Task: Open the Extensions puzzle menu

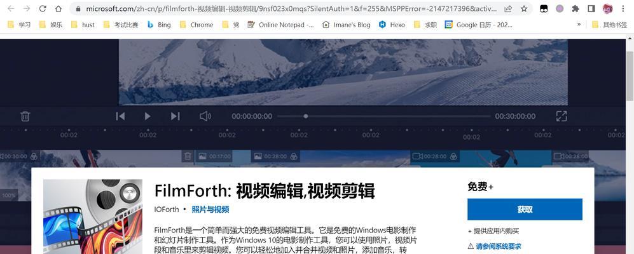Action: [x=575, y=8]
